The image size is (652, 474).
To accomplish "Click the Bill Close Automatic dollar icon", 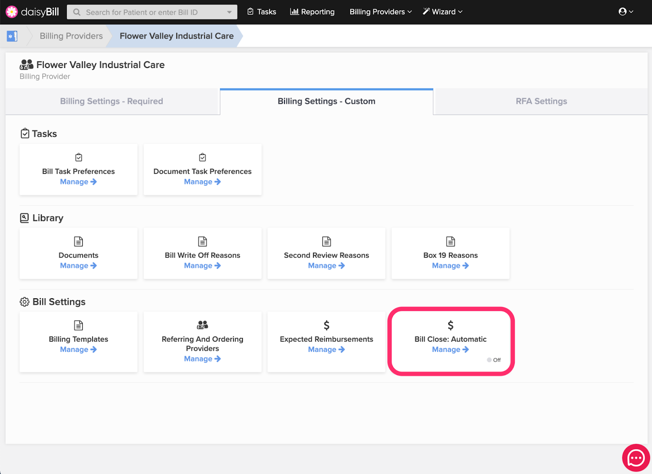I will coord(451,325).
